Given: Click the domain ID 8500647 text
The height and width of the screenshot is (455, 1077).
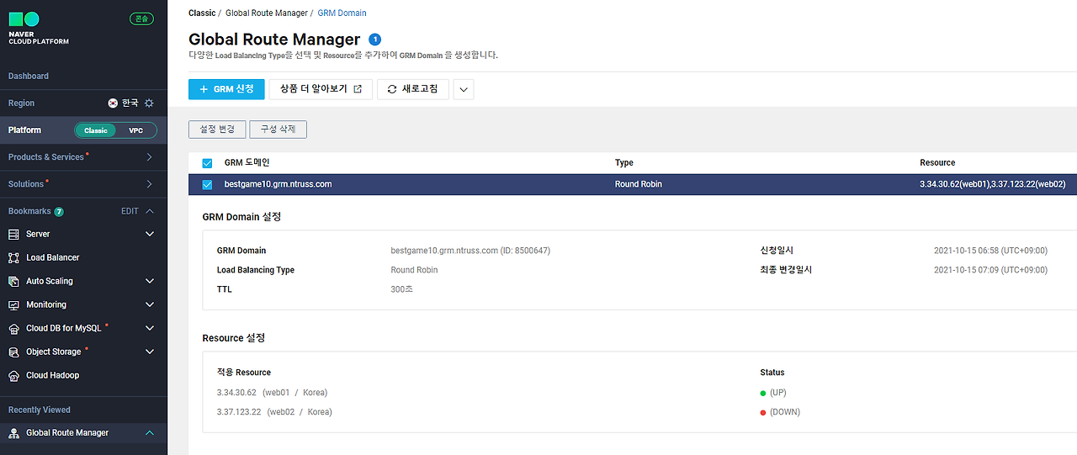Looking at the screenshot, I should (x=526, y=251).
